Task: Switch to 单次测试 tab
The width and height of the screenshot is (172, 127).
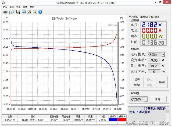Action: 133,17
